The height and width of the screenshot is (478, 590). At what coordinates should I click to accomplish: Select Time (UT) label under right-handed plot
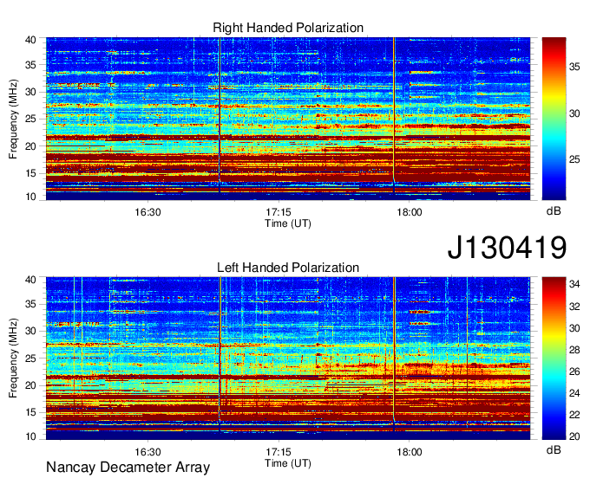[x=288, y=223]
